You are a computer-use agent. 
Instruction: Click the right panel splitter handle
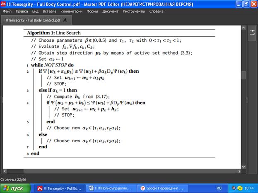[x=247, y=99]
